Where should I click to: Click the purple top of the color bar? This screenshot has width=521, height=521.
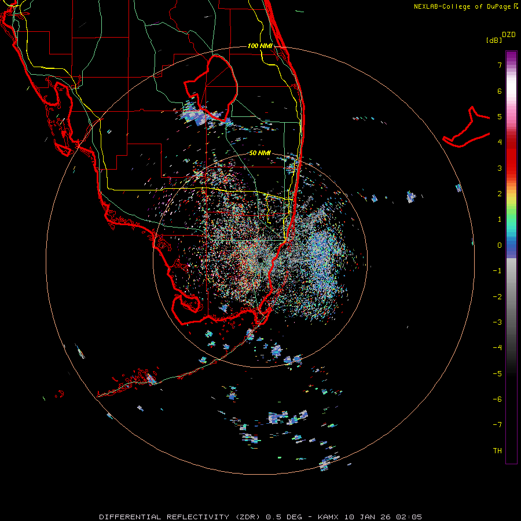pos(511,57)
